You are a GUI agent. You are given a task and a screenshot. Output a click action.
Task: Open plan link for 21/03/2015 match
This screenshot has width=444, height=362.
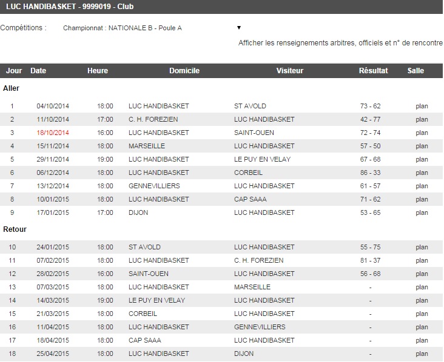click(x=422, y=314)
